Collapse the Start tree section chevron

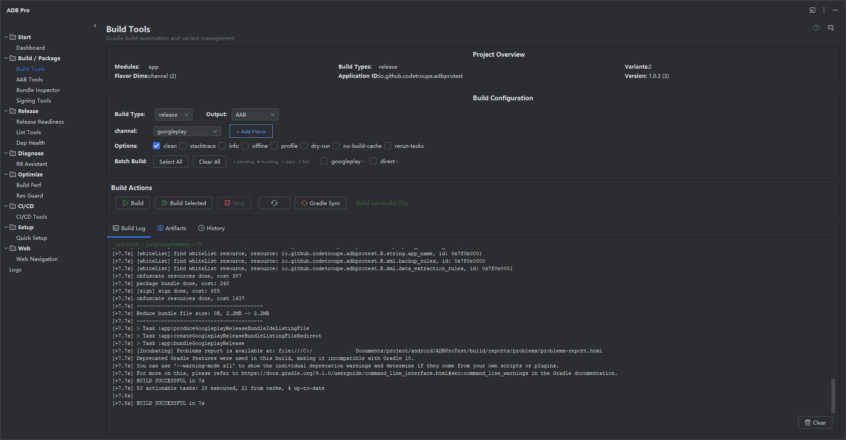6,37
